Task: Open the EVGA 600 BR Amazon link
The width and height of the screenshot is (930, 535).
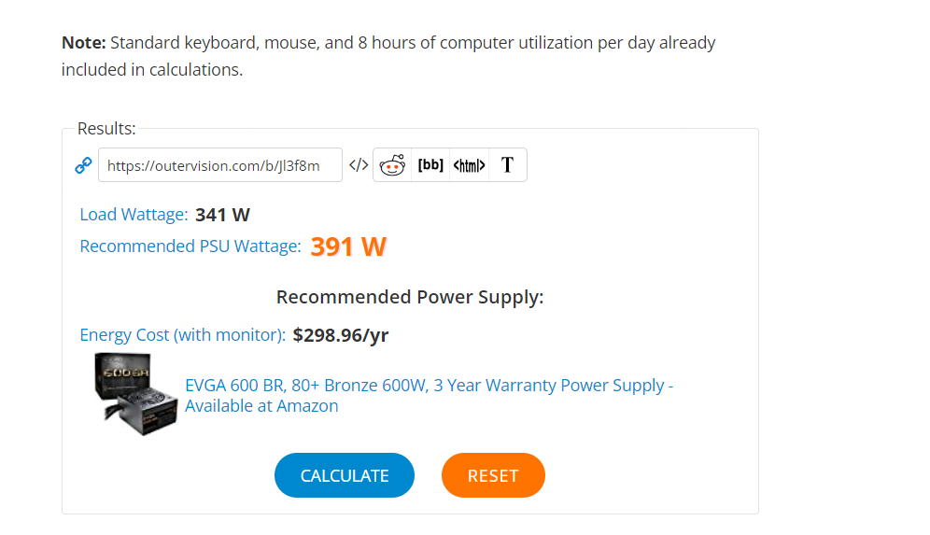Action: coord(429,396)
